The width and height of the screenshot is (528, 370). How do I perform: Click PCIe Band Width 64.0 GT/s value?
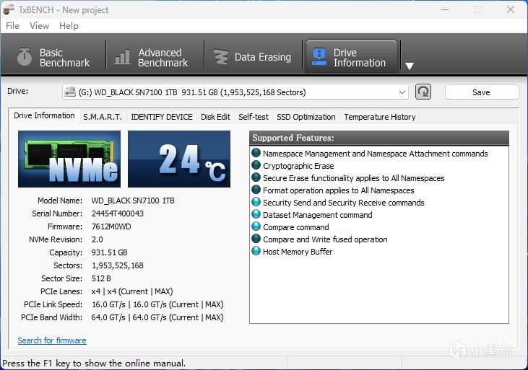tap(157, 317)
